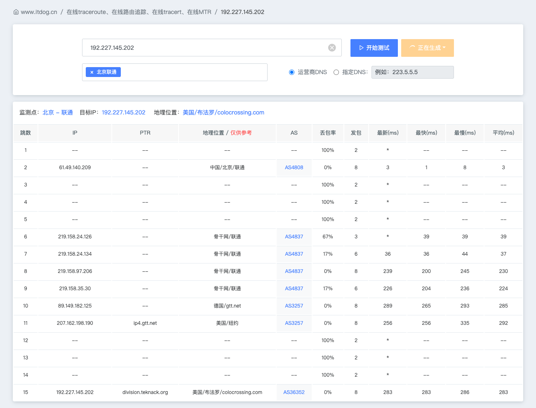This screenshot has height=408, width=536.
Task: Open the 在线traceroute breadcrumb link
Action: pos(139,12)
